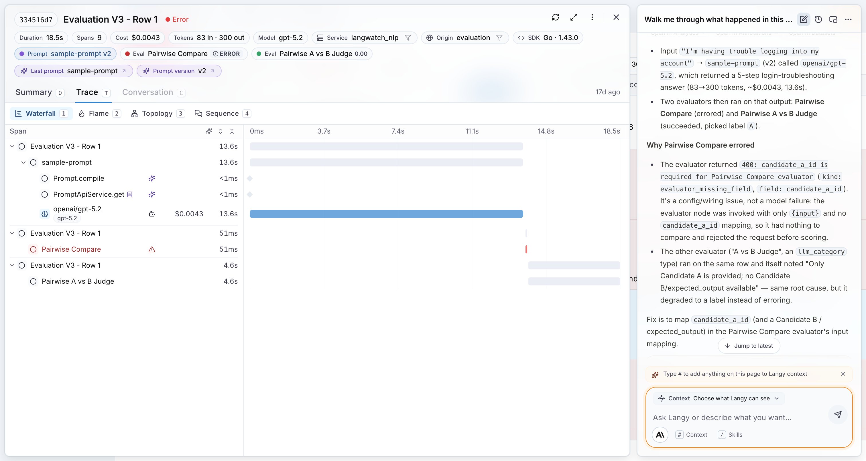Open 'Choose what Langy can see' dropdown
The height and width of the screenshot is (461, 866).
719,398
